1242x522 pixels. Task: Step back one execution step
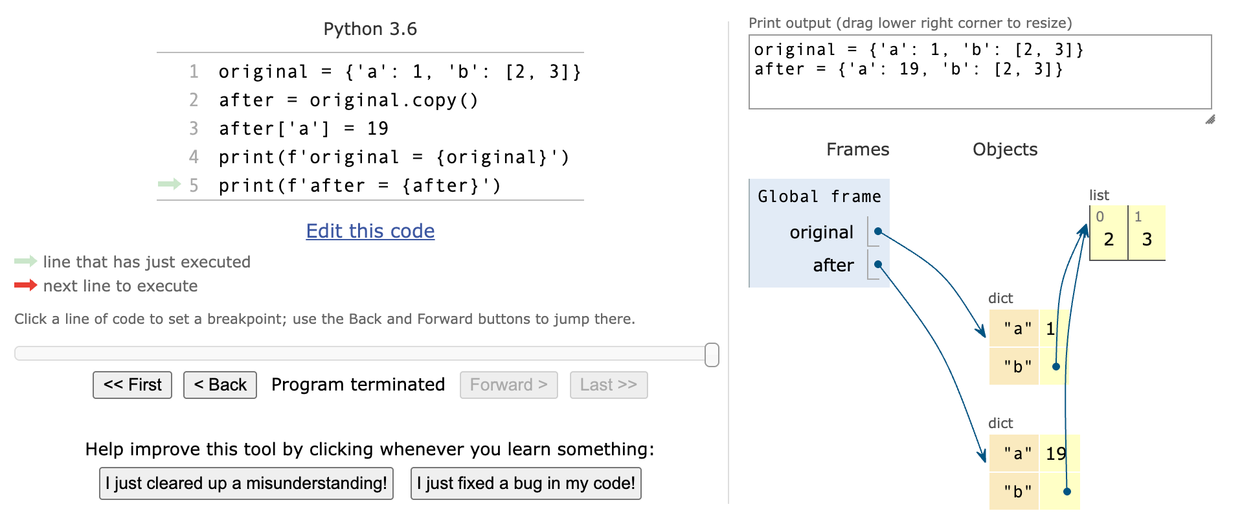220,385
